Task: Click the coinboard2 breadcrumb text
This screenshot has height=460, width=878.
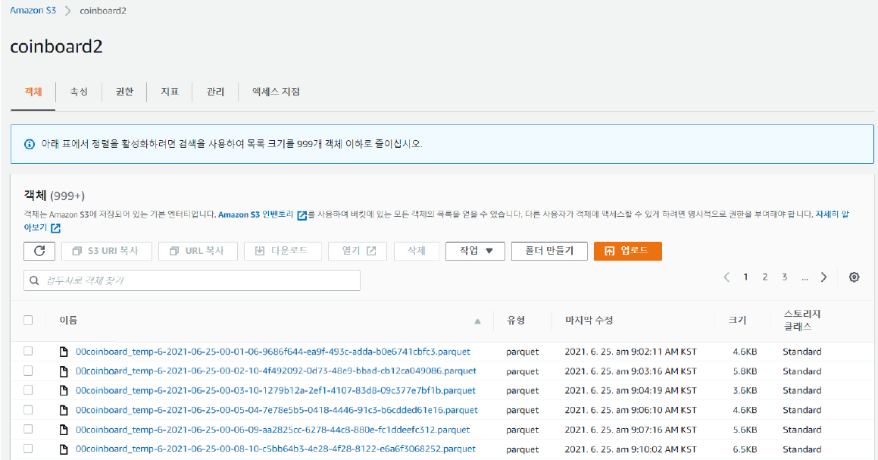Action: tap(103, 11)
